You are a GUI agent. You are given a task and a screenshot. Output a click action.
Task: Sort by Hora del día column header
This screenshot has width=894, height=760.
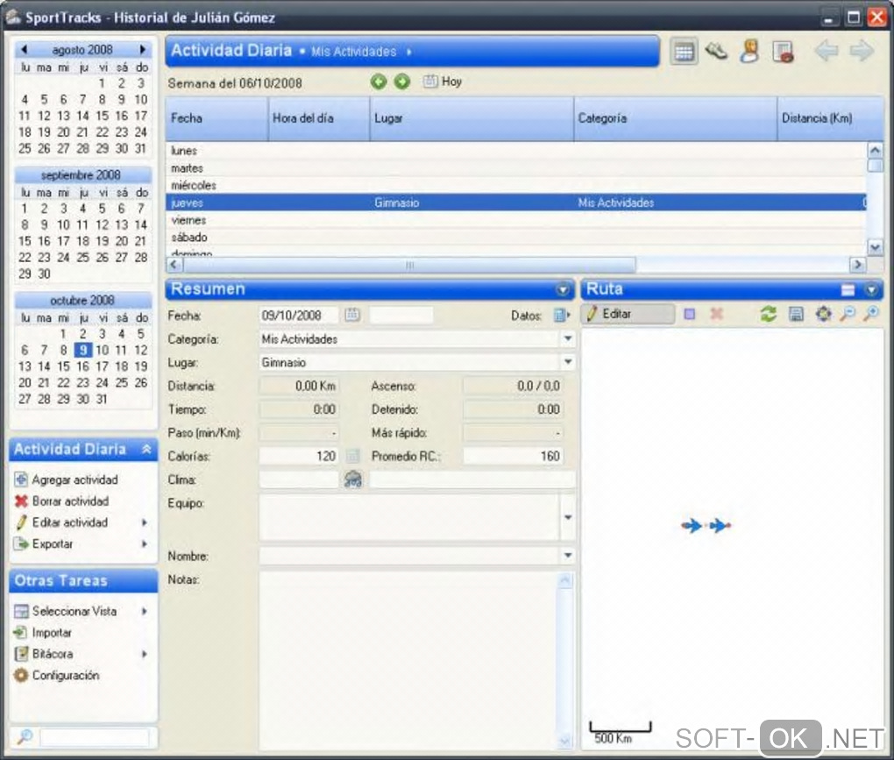pos(319,118)
